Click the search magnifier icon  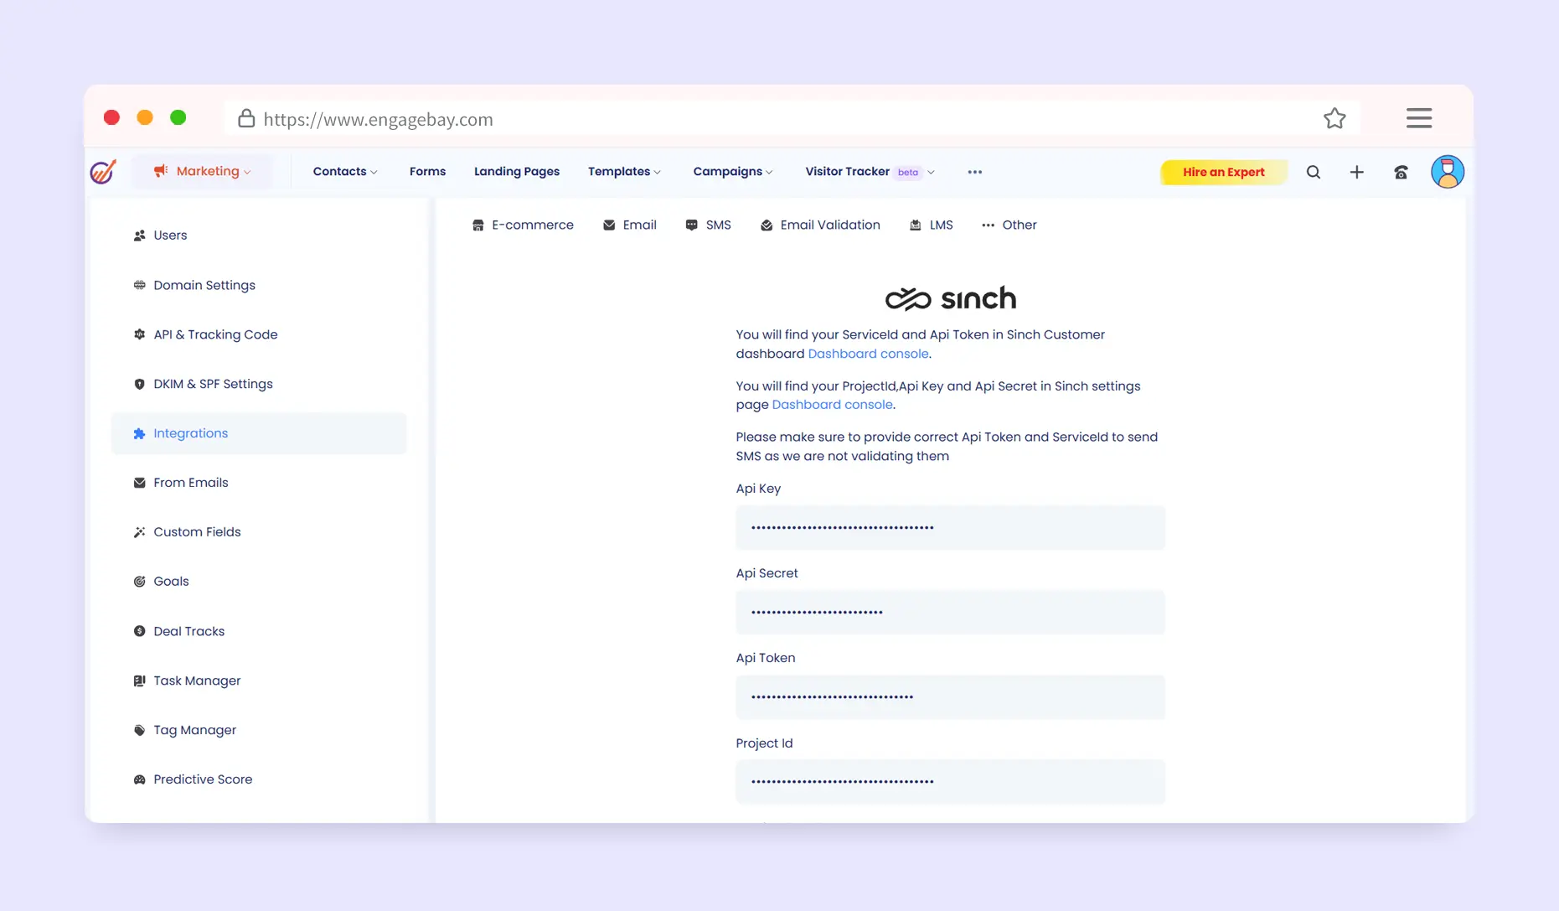[1313, 172]
